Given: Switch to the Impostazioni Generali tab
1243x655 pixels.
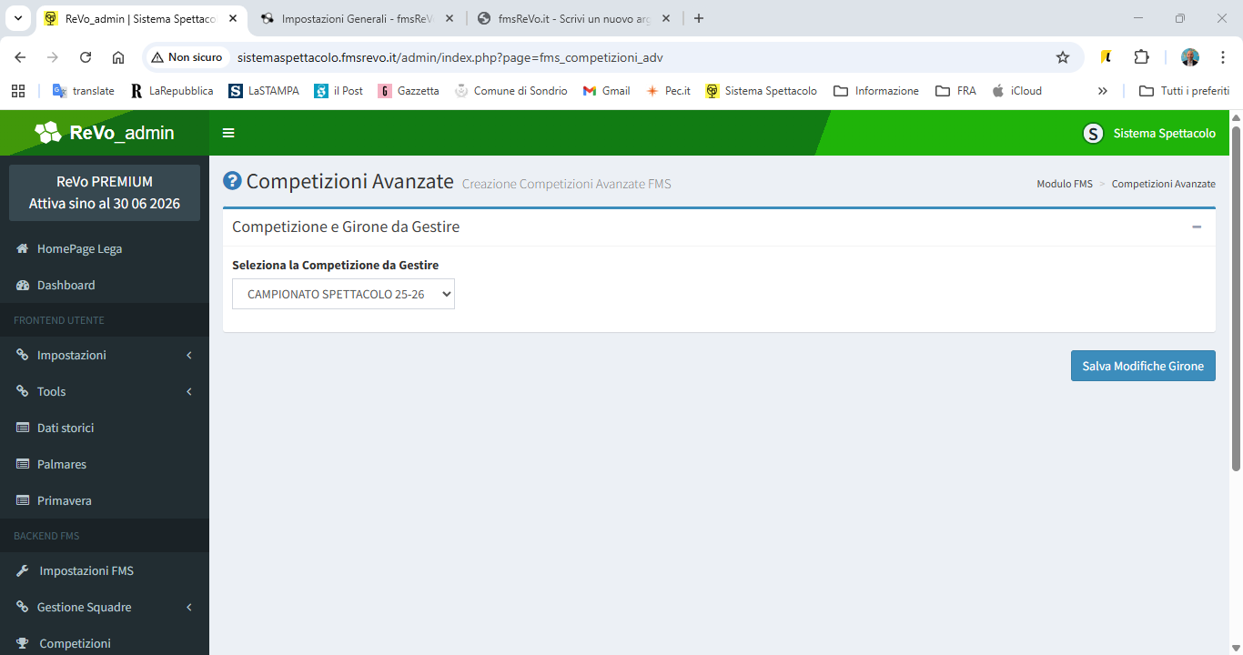Looking at the screenshot, I should pos(357,18).
